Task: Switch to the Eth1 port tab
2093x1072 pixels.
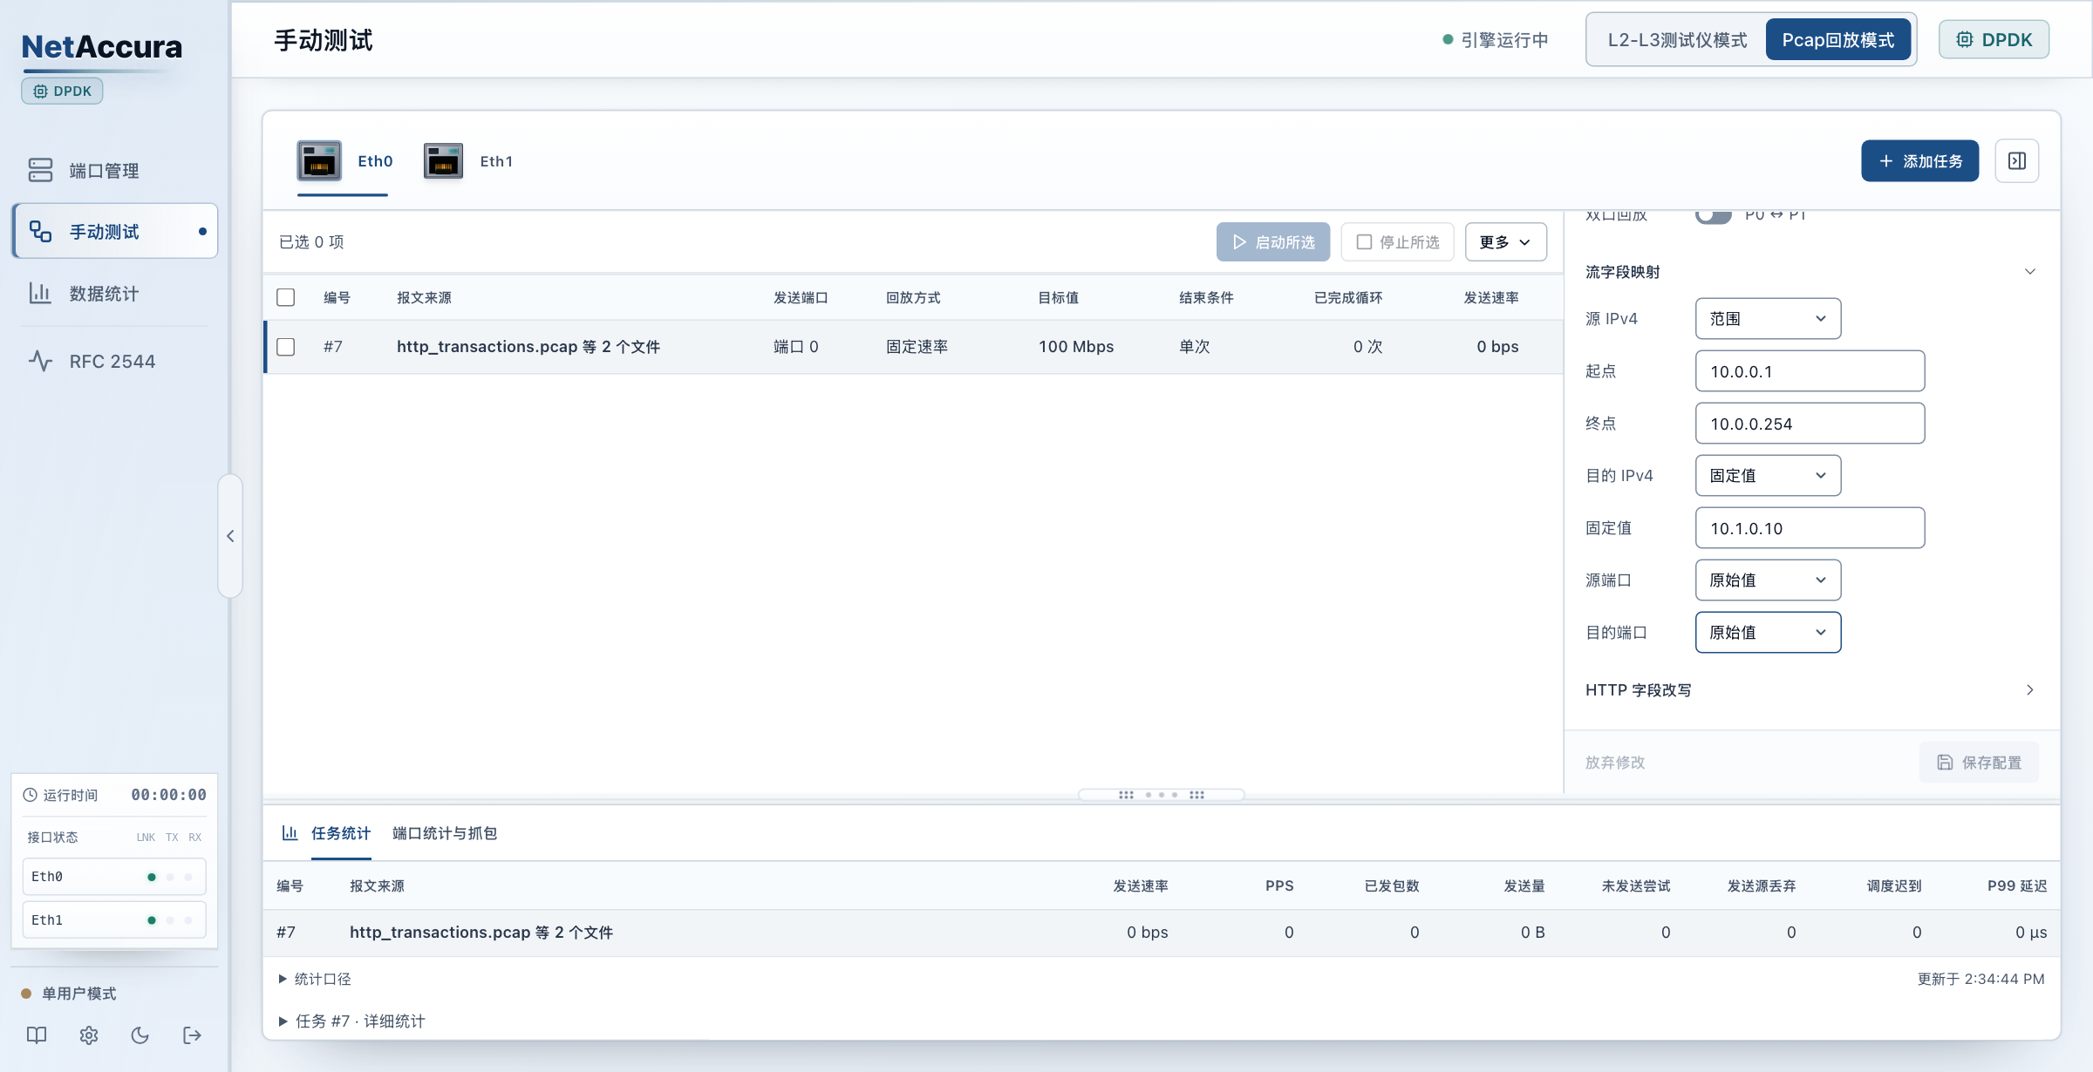Action: coord(468,161)
